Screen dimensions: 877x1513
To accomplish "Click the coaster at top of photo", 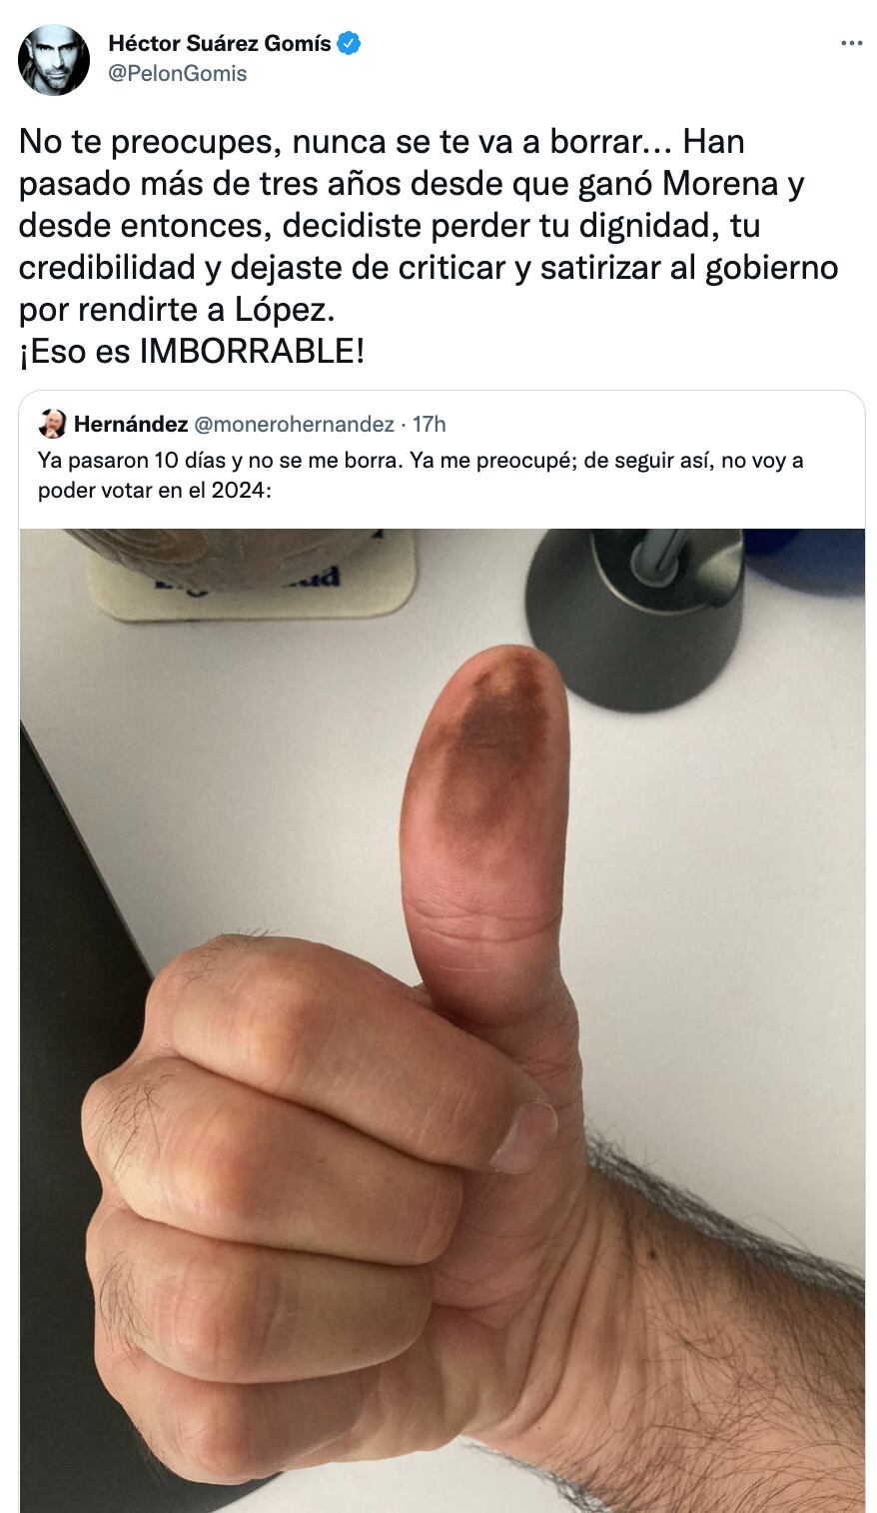I will pyautogui.click(x=253, y=574).
